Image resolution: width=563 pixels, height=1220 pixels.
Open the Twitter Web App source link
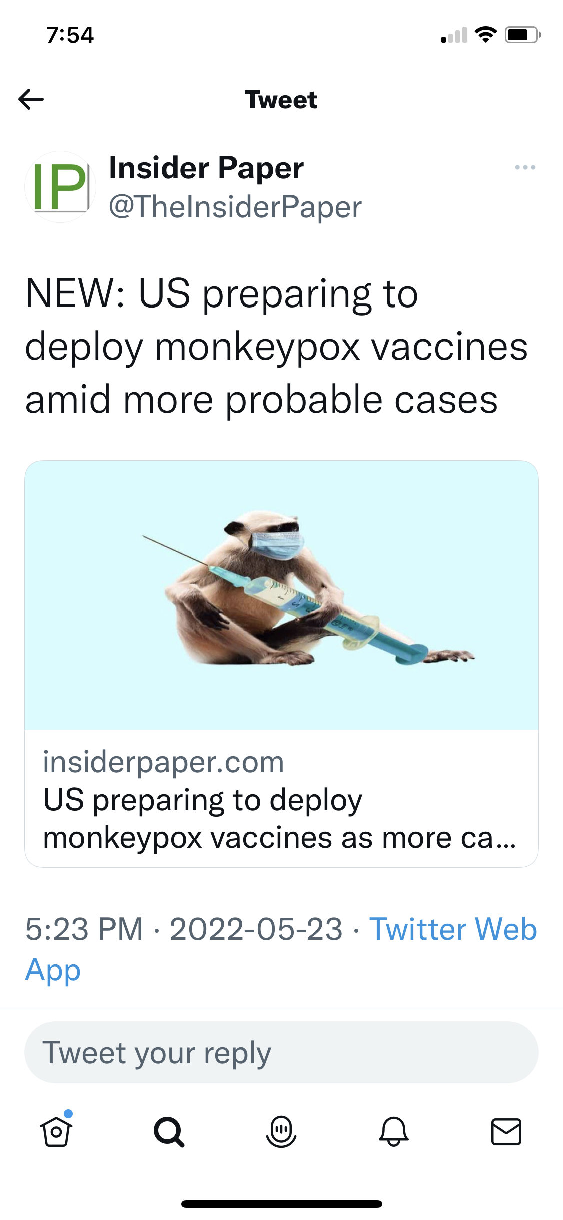point(281,949)
